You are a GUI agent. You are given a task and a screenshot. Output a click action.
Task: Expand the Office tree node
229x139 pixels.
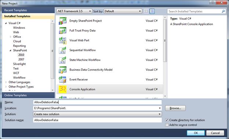coord(10,37)
